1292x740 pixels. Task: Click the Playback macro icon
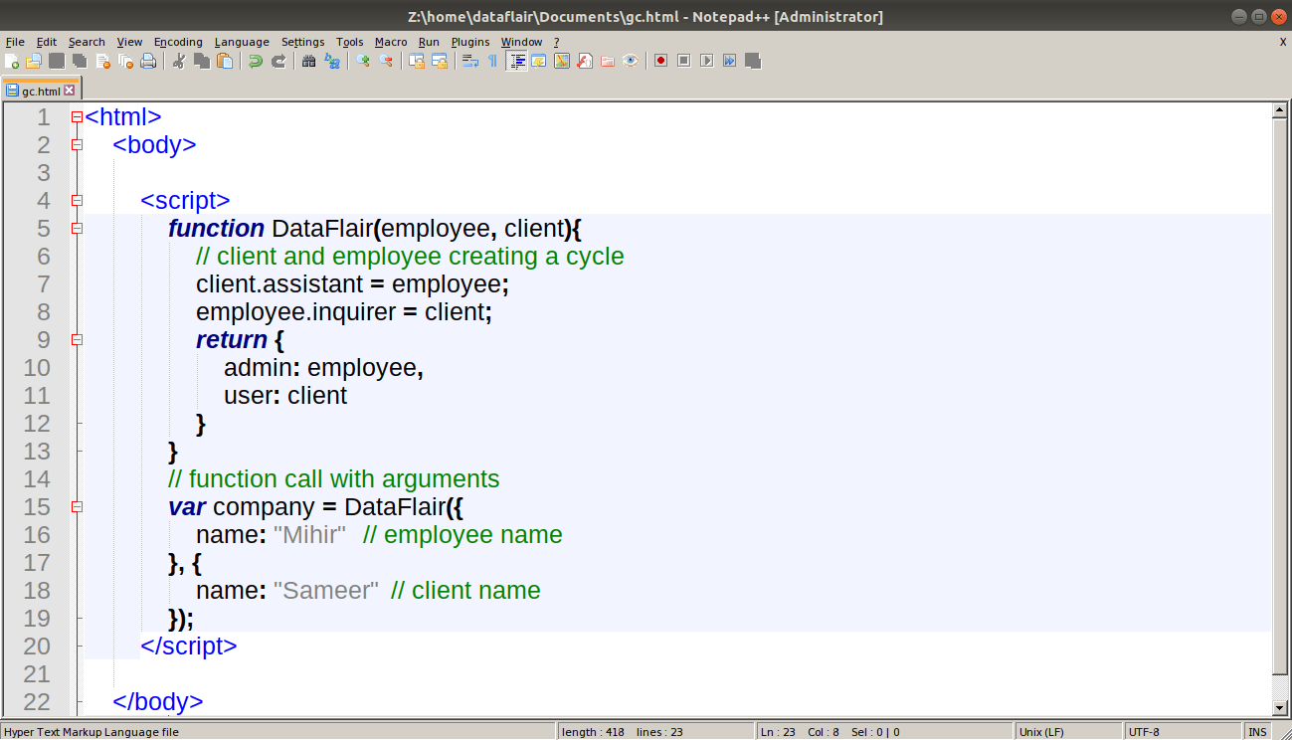[706, 61]
